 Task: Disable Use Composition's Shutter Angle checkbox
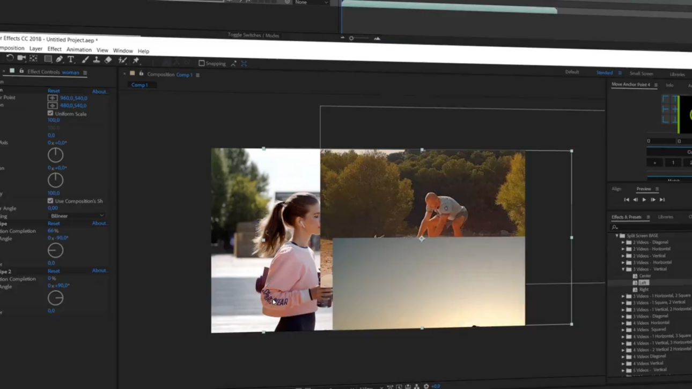[50, 200]
